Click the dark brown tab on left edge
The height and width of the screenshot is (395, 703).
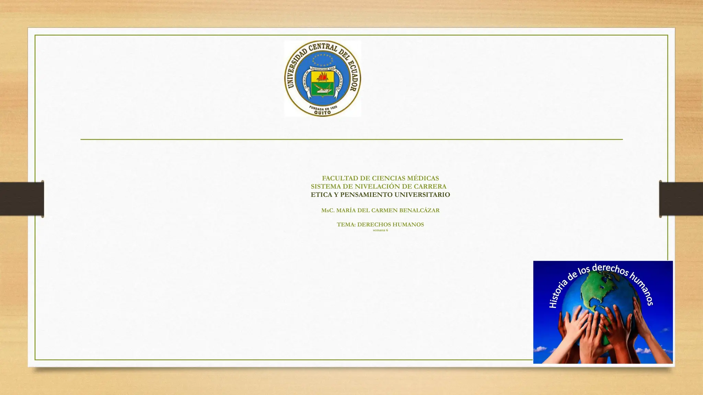(22, 199)
